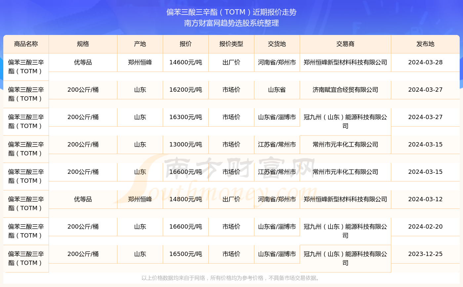This screenshot has height=287, width=463.
Task: Click the 交易商 column header
Action: 345,44
